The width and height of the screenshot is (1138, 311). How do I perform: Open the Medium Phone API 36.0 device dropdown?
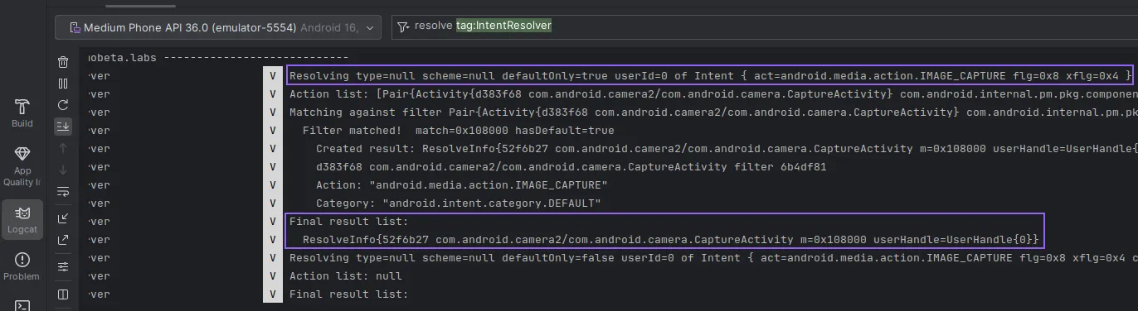tap(218, 27)
